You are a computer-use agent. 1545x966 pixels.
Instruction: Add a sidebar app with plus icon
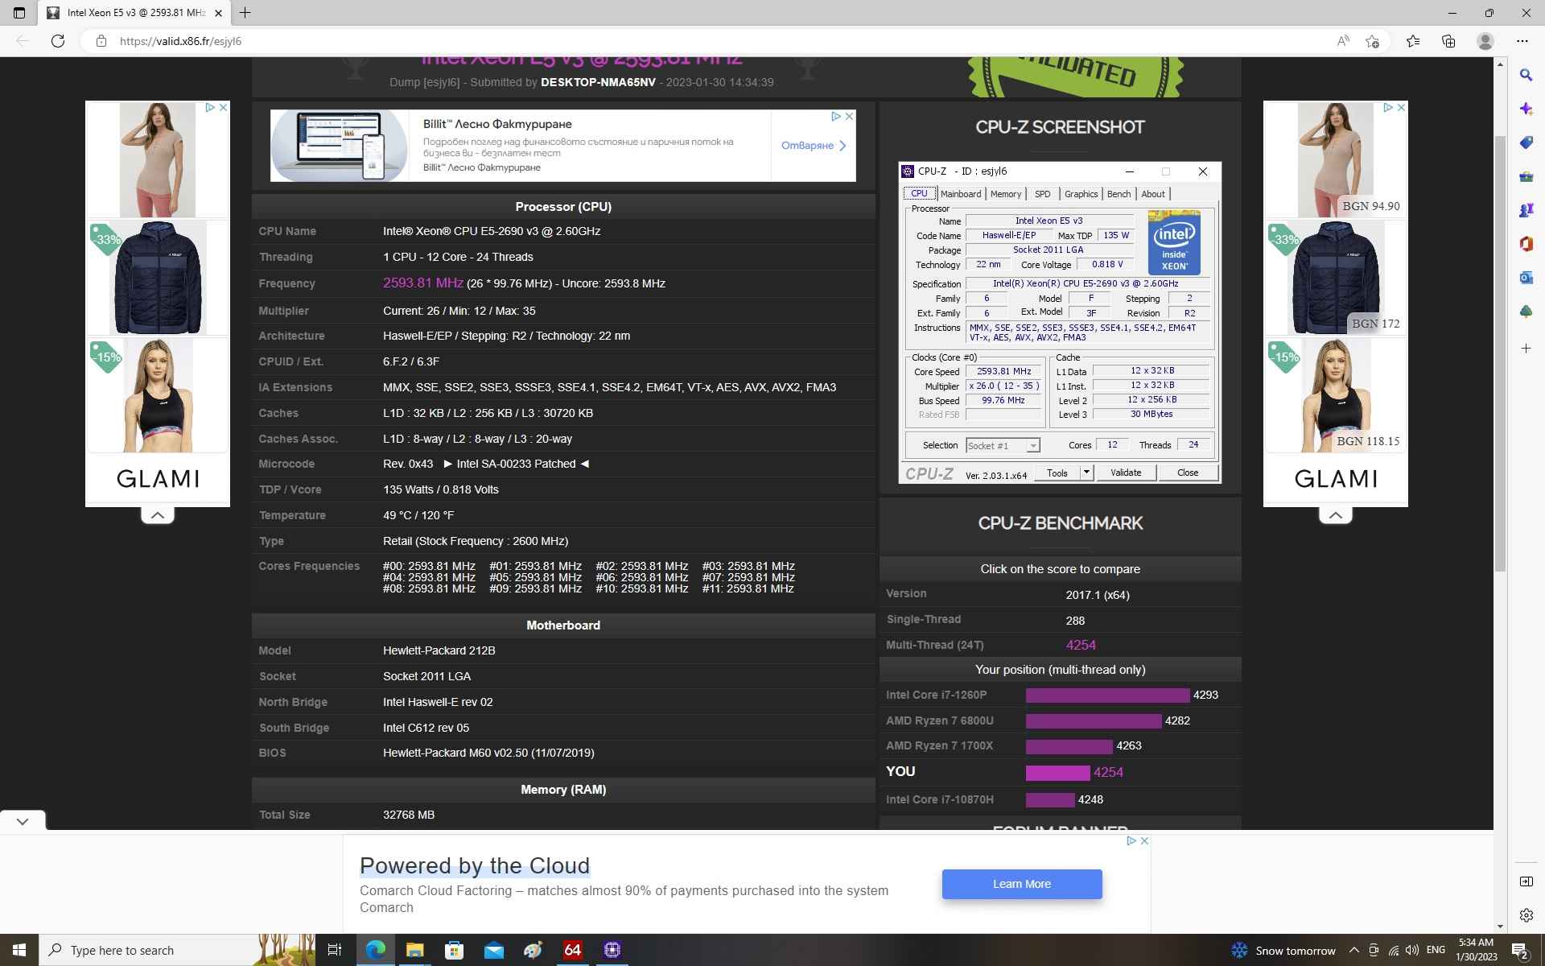tap(1526, 348)
